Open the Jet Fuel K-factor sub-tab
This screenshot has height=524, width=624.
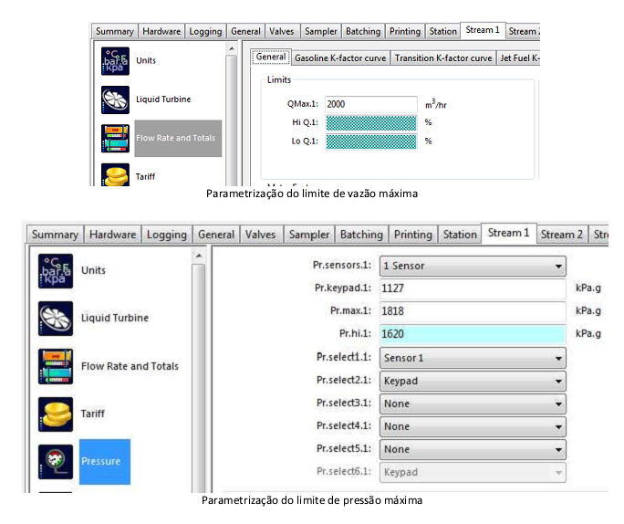pyautogui.click(x=519, y=58)
